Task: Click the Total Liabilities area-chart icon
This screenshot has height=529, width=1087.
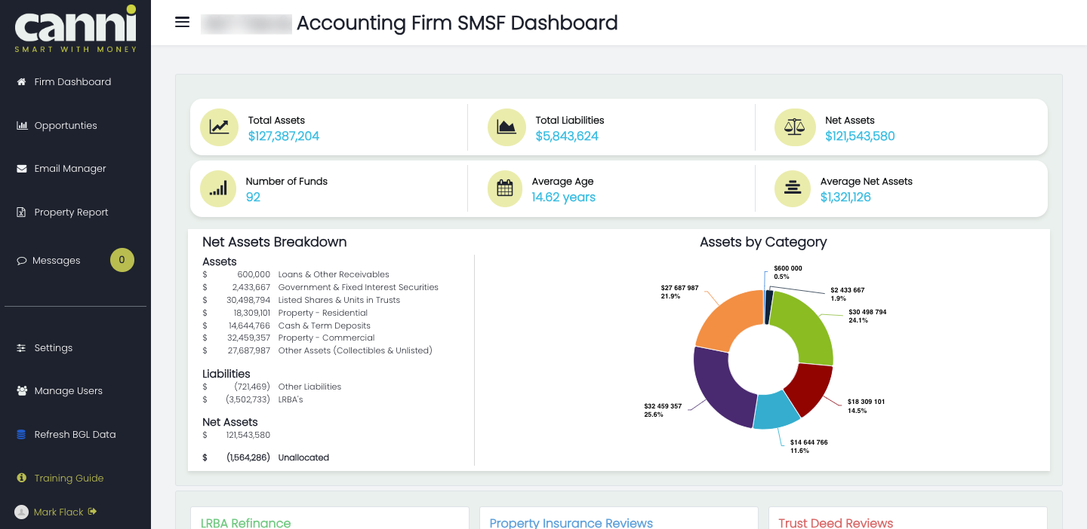Action: pos(507,127)
